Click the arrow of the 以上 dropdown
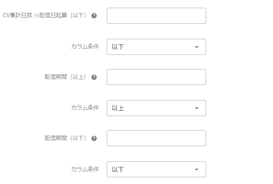The width and height of the screenshot is (273, 184). point(197,108)
